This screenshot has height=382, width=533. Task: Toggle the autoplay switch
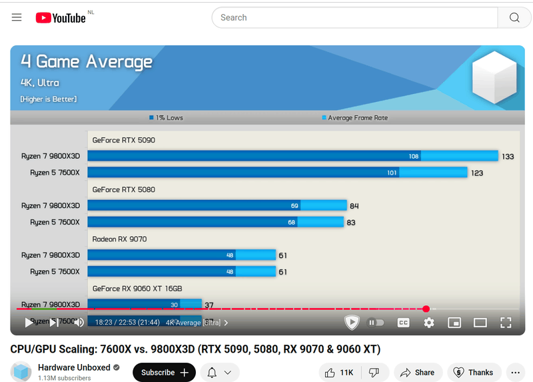376,322
